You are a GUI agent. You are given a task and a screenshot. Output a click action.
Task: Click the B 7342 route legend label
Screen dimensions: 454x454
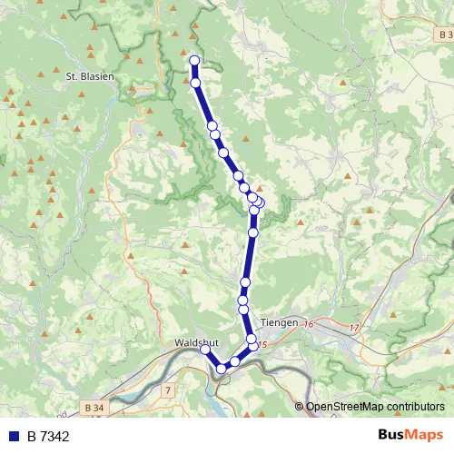click(48, 437)
